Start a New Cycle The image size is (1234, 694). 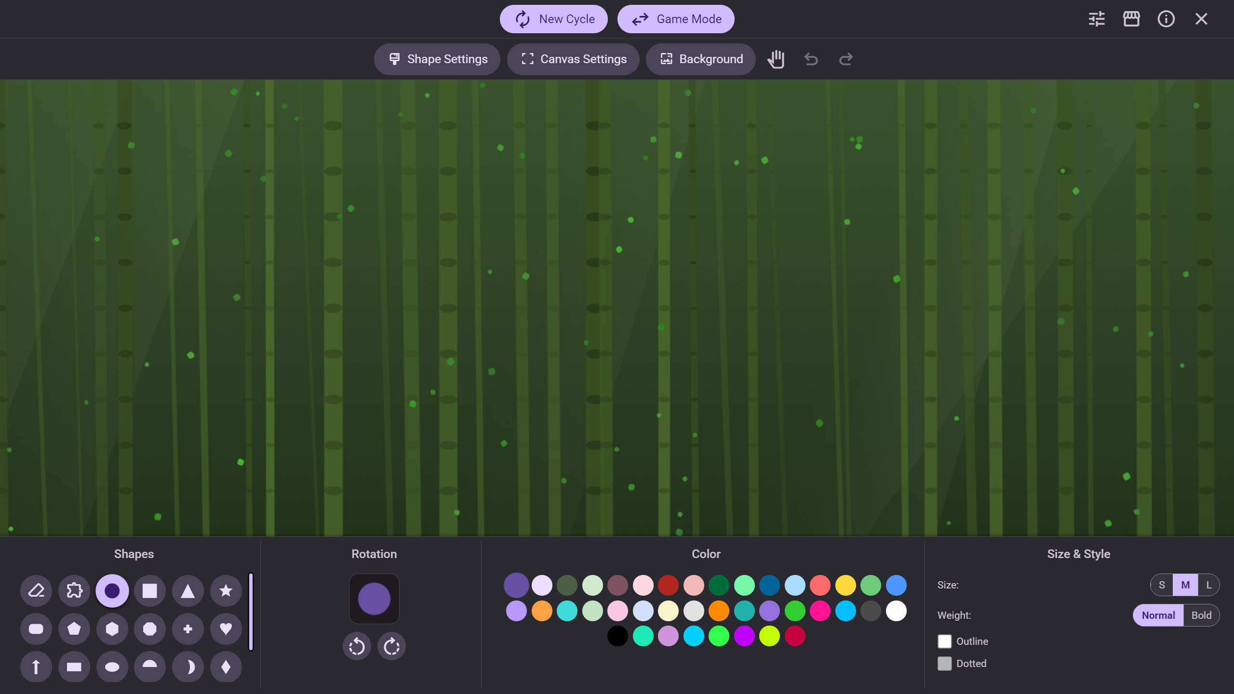click(553, 19)
